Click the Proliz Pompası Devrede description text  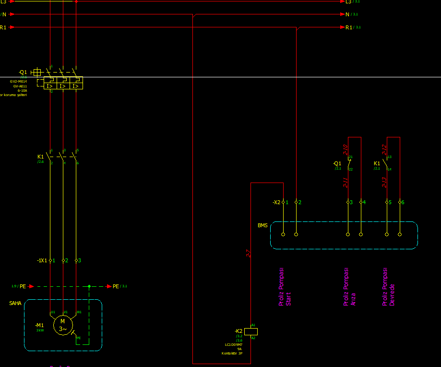pos(388,287)
